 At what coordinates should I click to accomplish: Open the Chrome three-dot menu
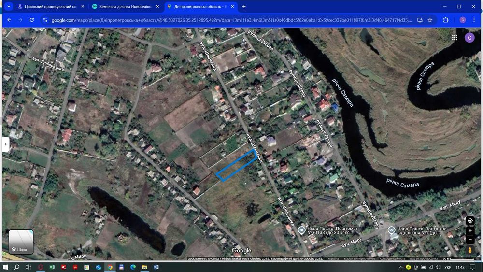tap(474, 20)
